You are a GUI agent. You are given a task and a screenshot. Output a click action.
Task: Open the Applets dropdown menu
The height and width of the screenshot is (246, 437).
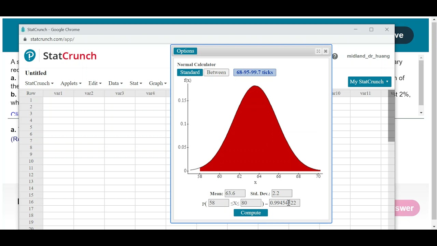pos(71,83)
